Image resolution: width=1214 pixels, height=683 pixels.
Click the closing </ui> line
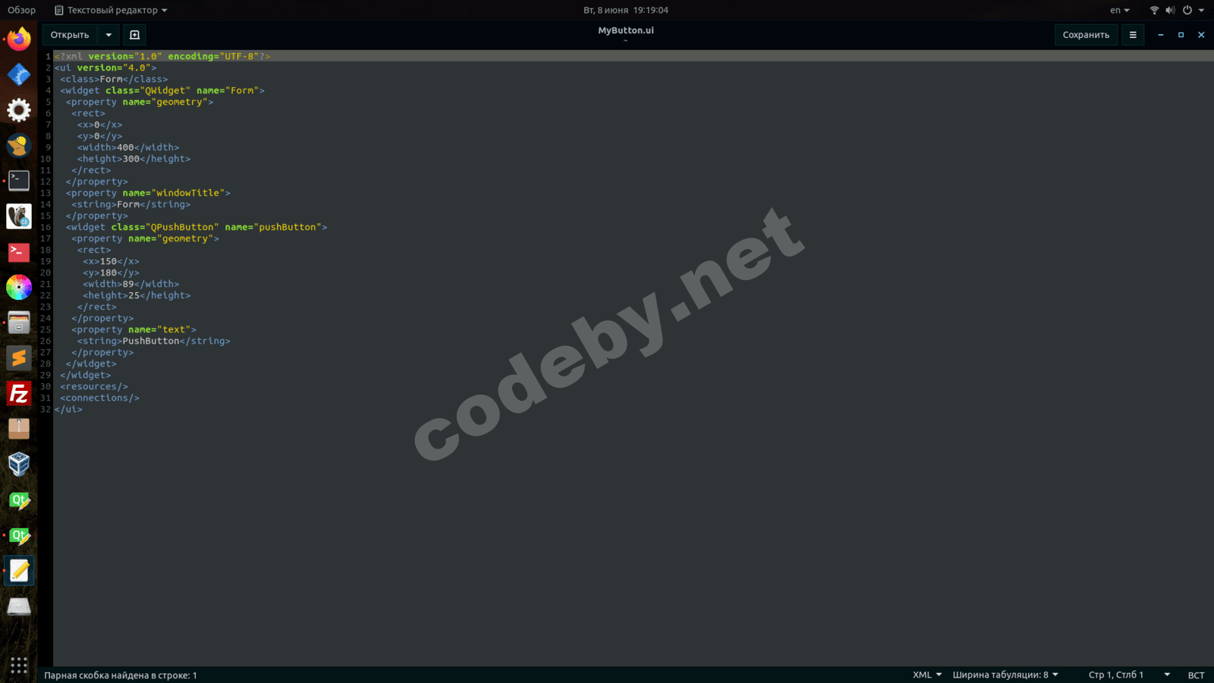click(68, 409)
